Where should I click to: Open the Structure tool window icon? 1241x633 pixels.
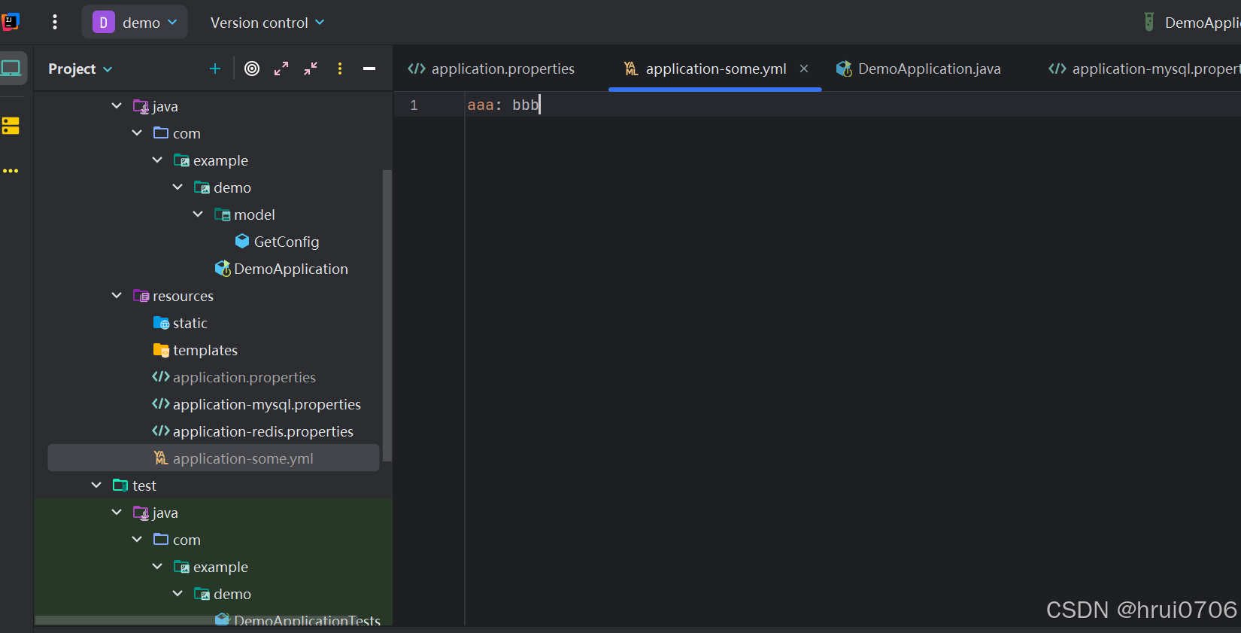(x=11, y=126)
